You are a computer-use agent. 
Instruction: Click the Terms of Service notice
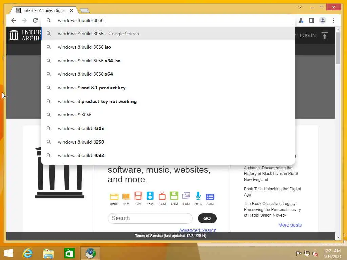pos(171,236)
